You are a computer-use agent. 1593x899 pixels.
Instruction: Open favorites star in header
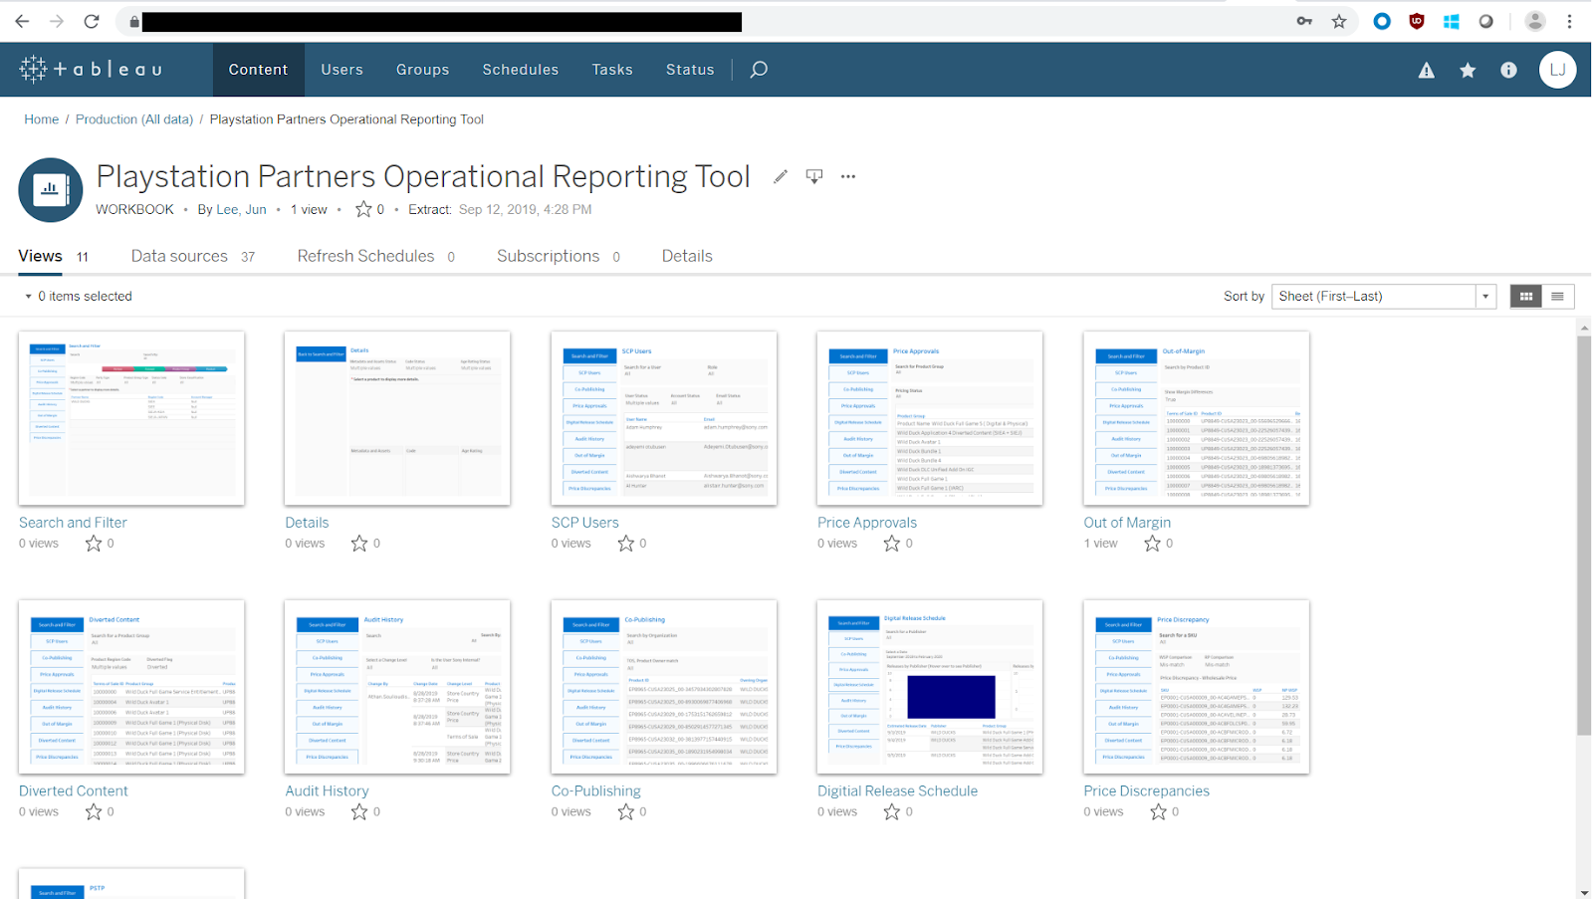pyautogui.click(x=1468, y=70)
